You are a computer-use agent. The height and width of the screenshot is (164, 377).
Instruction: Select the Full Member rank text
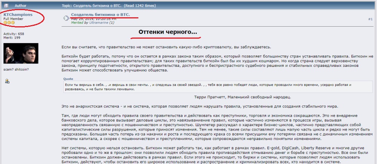(13, 19)
